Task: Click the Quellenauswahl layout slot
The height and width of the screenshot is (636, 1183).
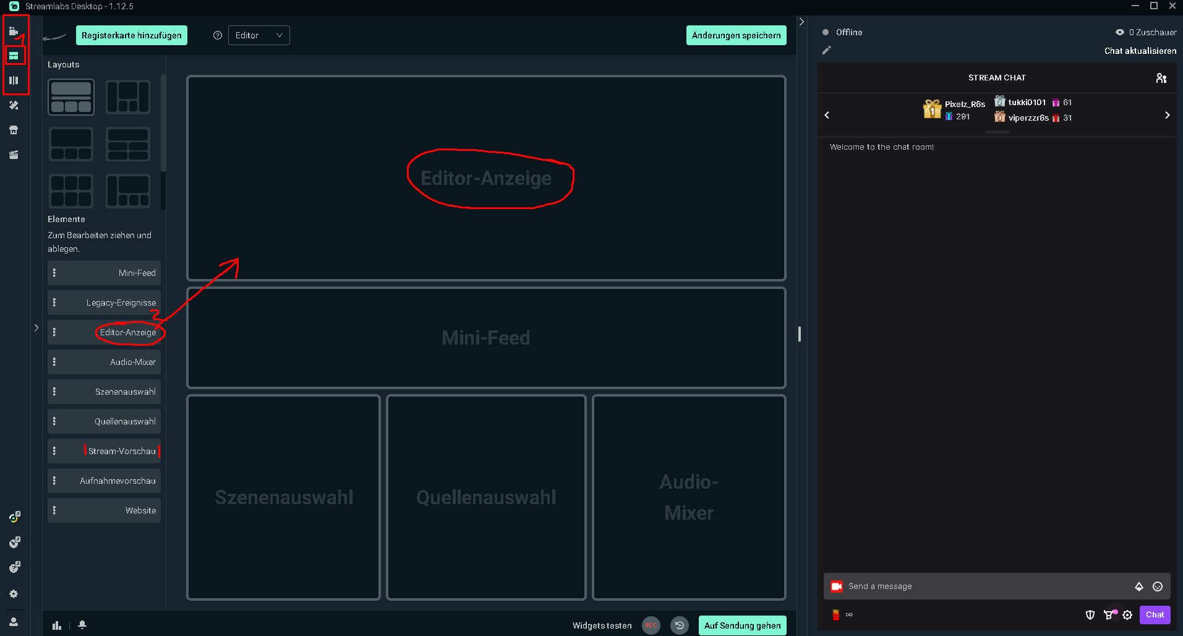Action: [x=486, y=497]
